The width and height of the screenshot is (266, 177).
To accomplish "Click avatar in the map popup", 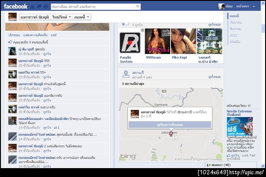I will coord(135,114).
